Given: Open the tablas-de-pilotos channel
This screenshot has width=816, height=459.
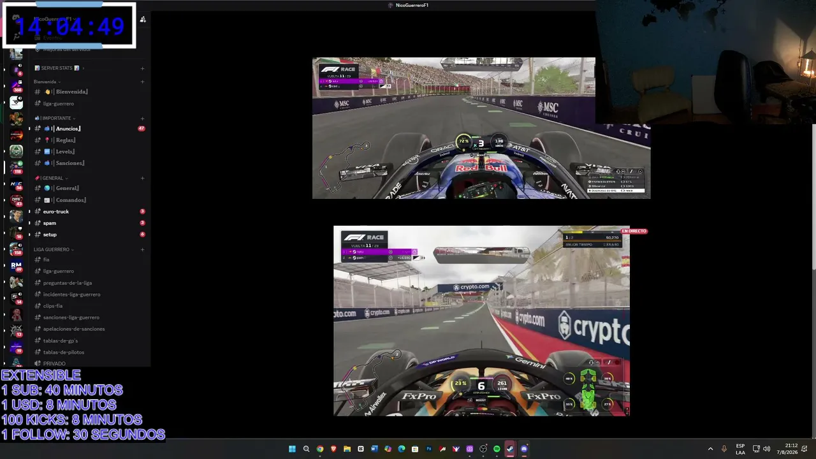Looking at the screenshot, I should click(x=89, y=353).
